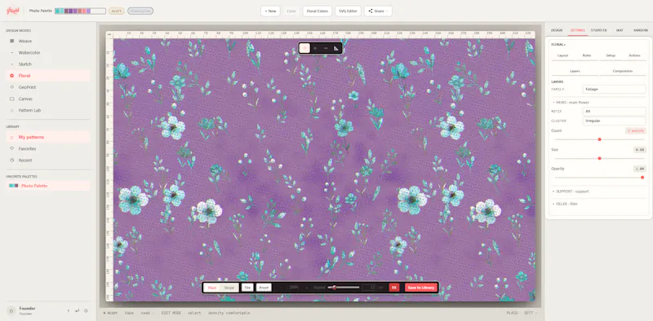Select the Sketch design mode
This screenshot has height=321, width=653.
(x=48, y=64)
